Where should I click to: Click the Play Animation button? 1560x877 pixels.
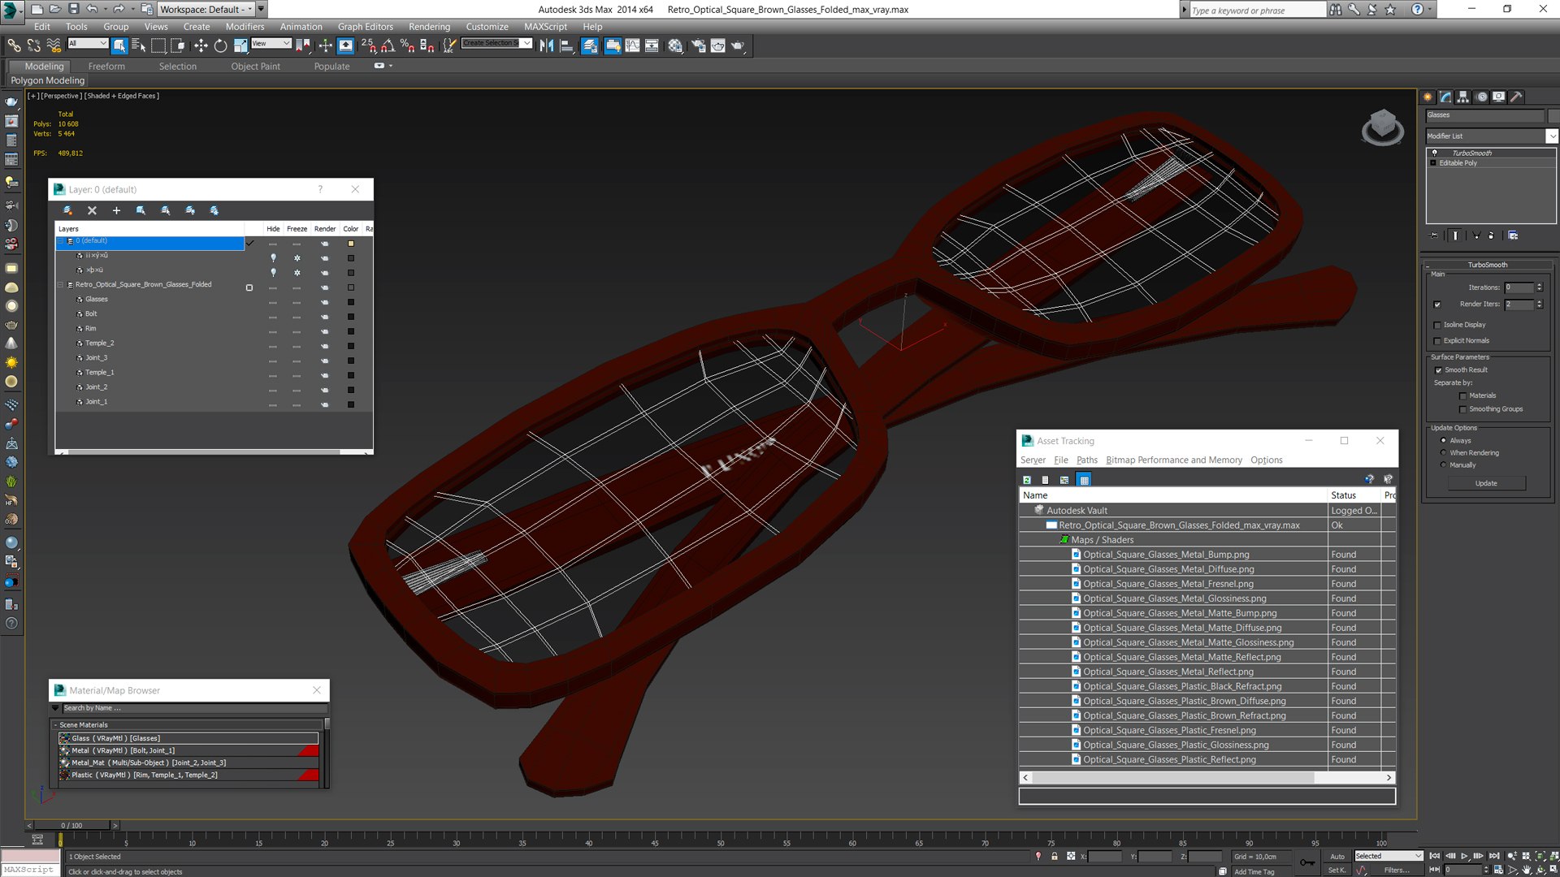pos(1464,856)
